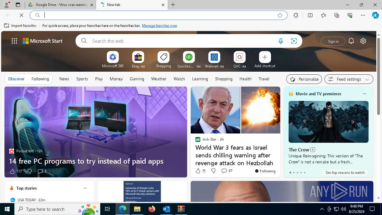Image resolution: width=382 pixels, height=215 pixels.
Task: Open the Sports category
Action: [82, 79]
